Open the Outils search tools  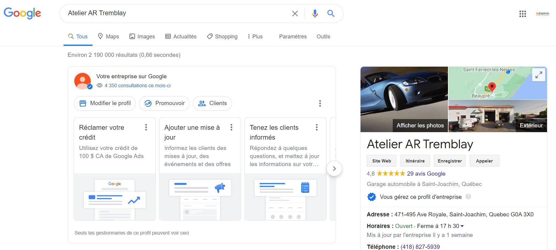click(x=323, y=37)
